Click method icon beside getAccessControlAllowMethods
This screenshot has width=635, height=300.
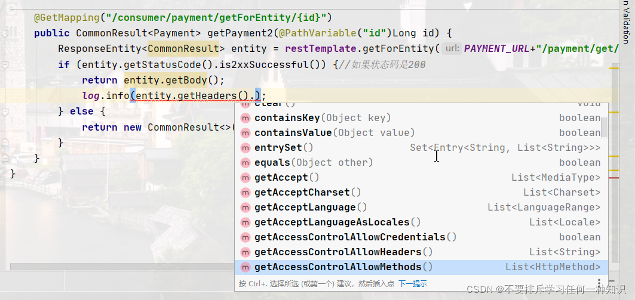coord(246,267)
